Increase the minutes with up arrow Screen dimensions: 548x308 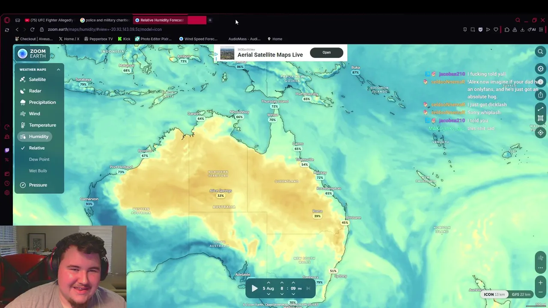coord(293,282)
